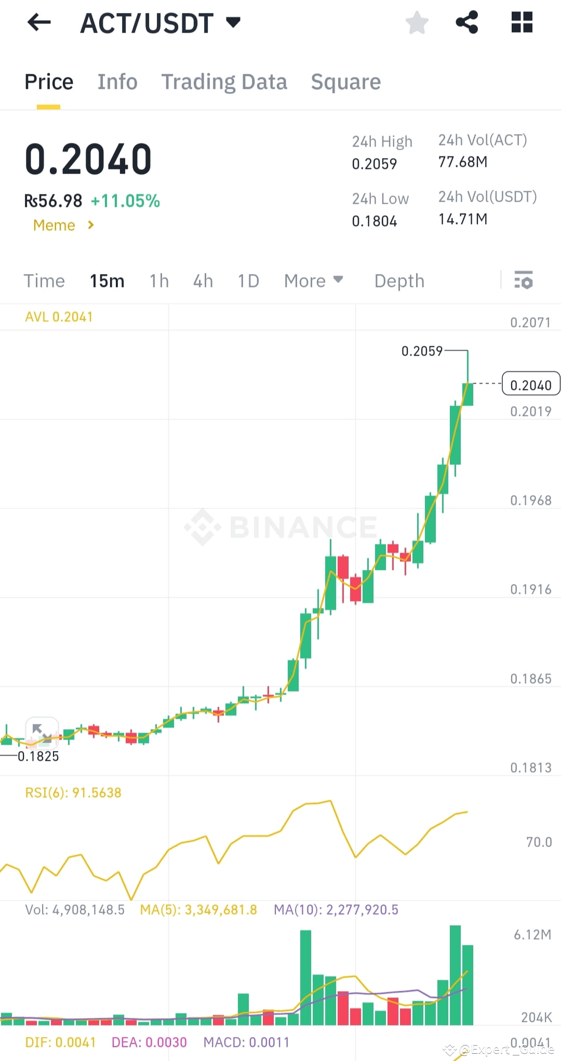This screenshot has height=1061, width=561.
Task: Open the grid layout icon top right
Action: point(522,22)
